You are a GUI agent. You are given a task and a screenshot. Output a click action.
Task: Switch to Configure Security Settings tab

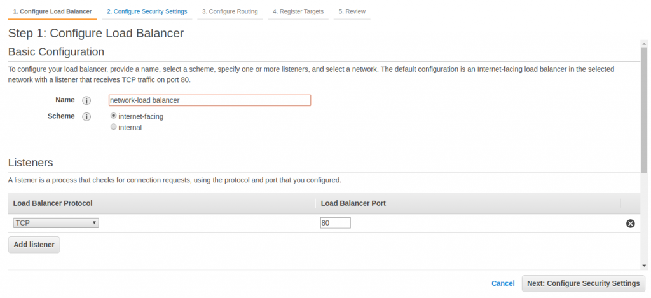click(x=147, y=11)
